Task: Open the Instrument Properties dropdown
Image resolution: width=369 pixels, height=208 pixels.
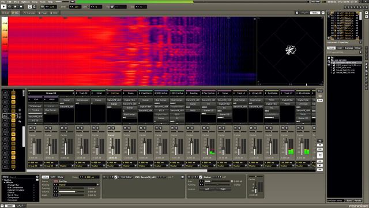Action: (361, 42)
